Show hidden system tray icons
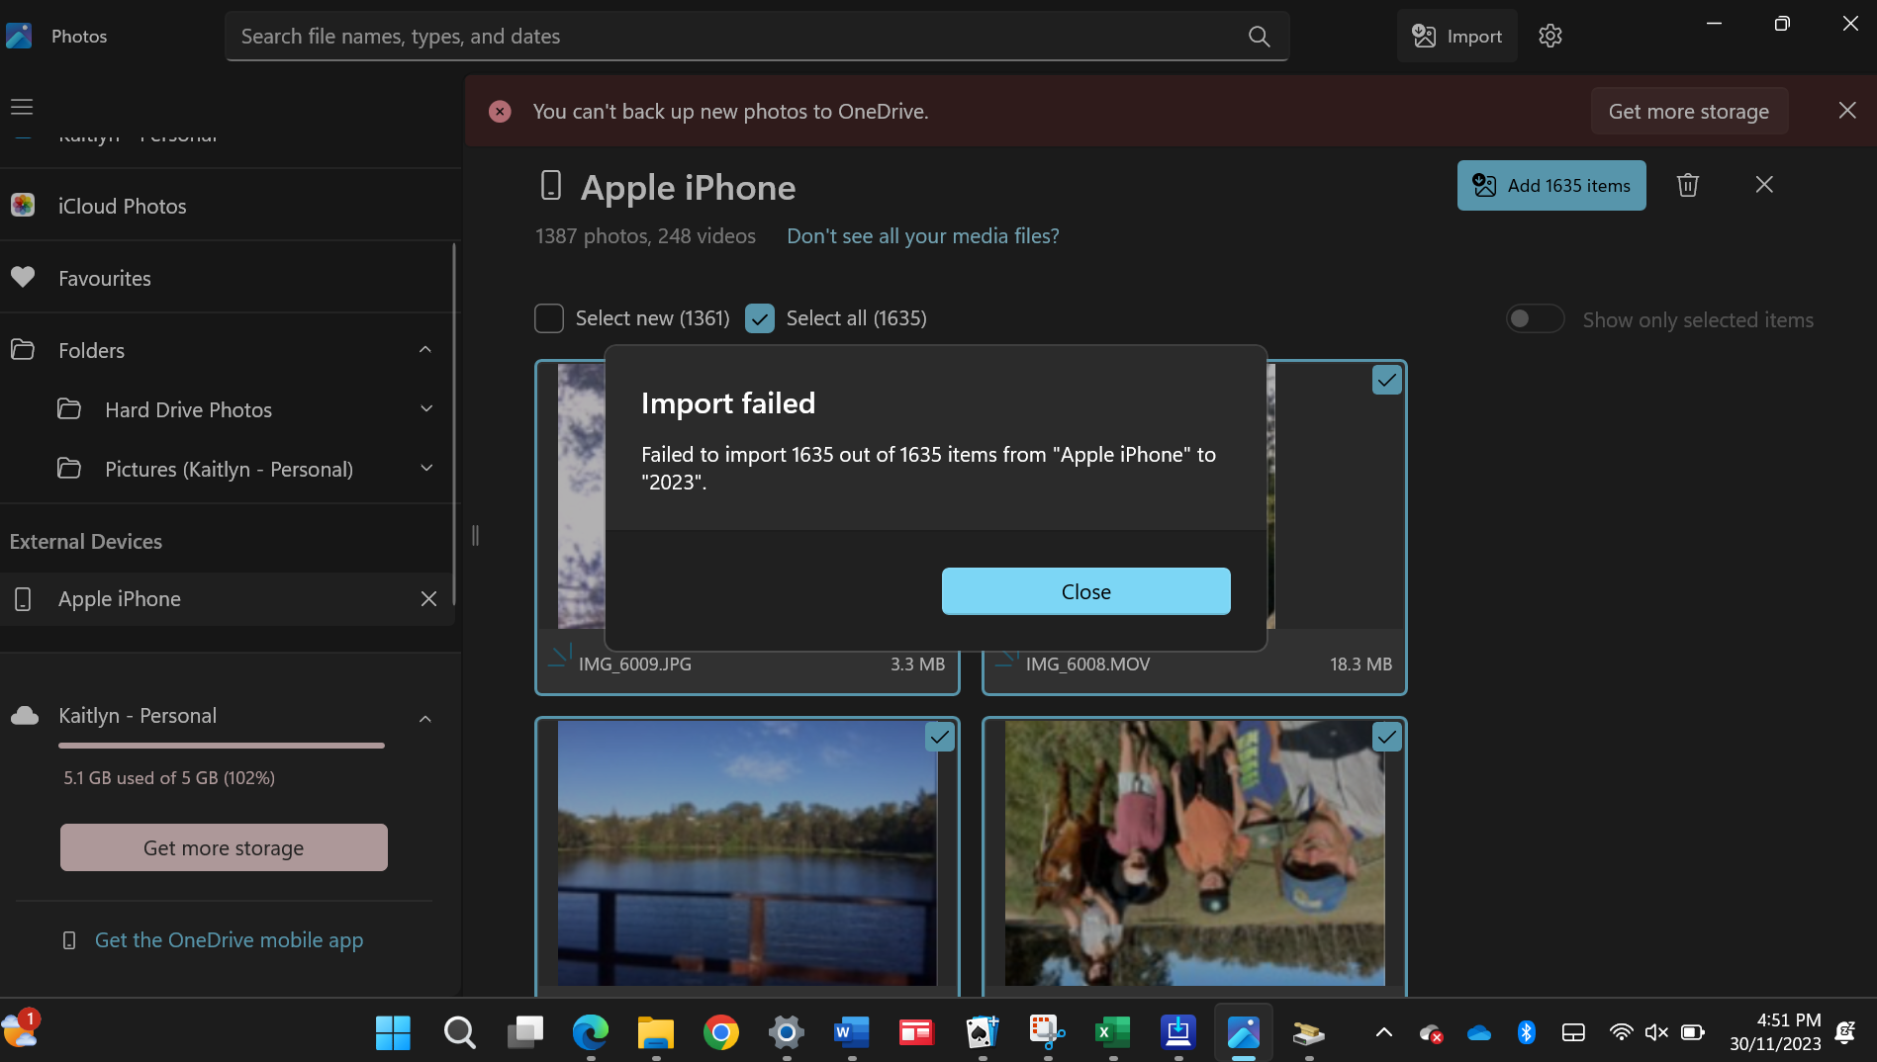The image size is (1877, 1062). coord(1384,1032)
